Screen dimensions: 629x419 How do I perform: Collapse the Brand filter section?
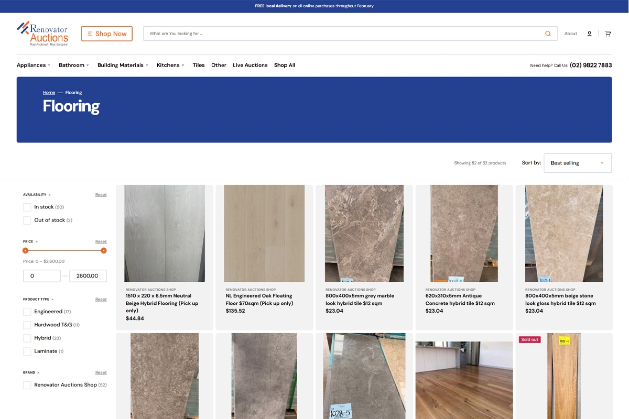click(31, 372)
